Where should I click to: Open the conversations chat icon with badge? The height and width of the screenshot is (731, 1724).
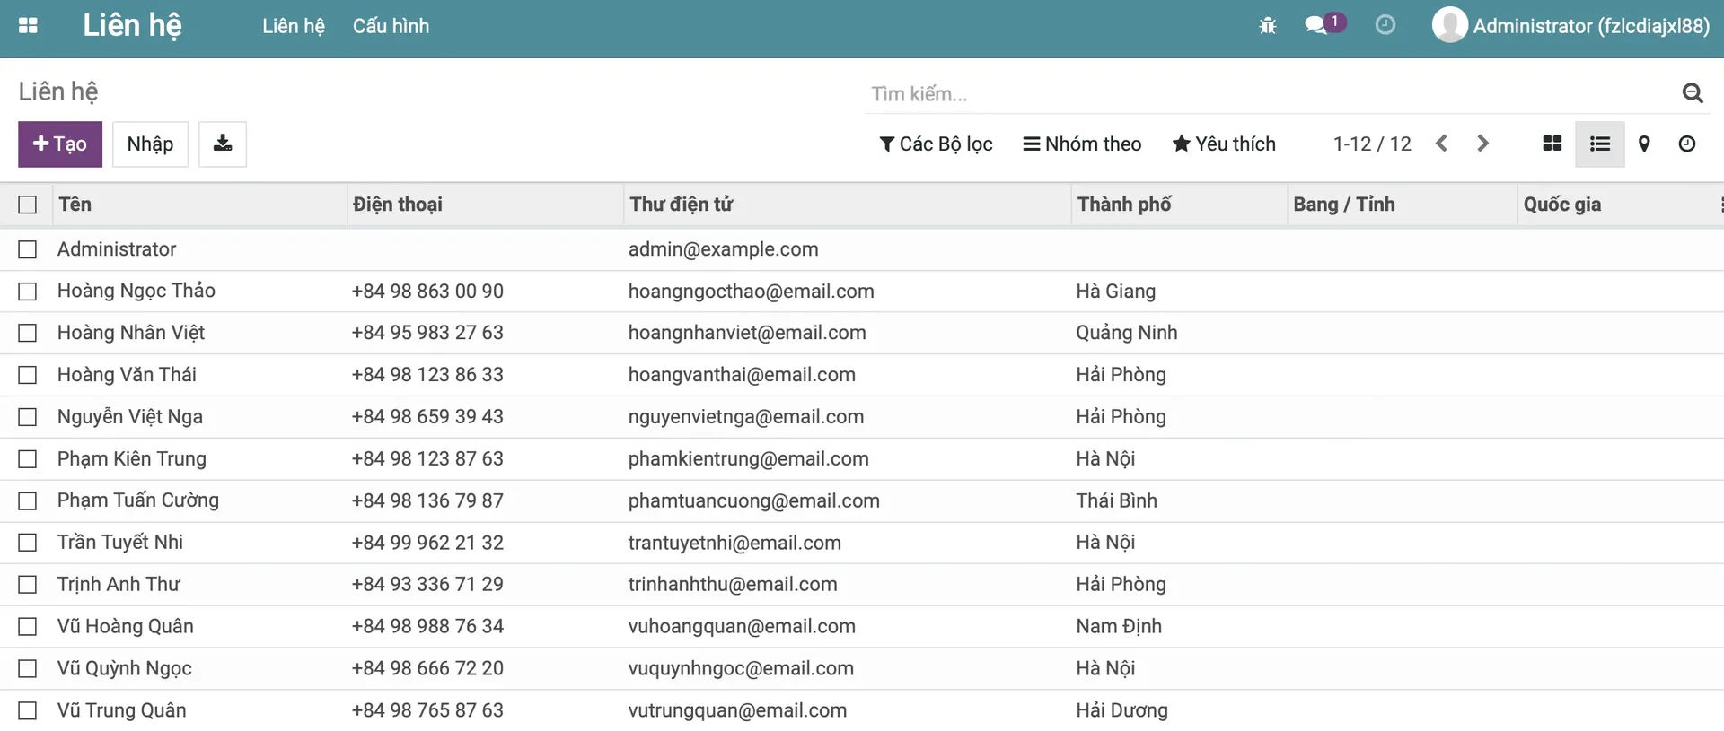coord(1324,24)
